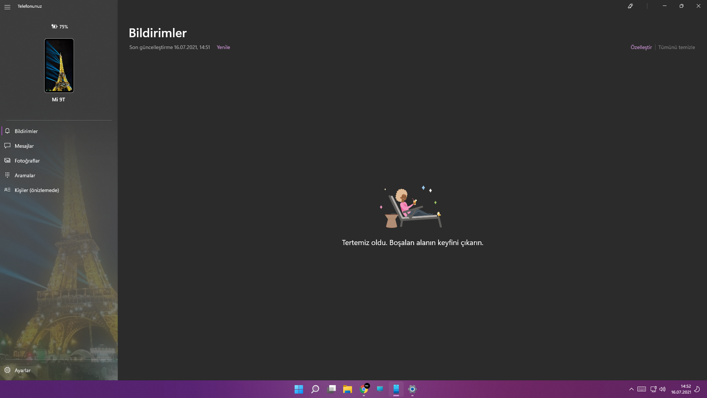The width and height of the screenshot is (707, 398).
Task: Click the Yenile refresh link
Action: tap(223, 47)
